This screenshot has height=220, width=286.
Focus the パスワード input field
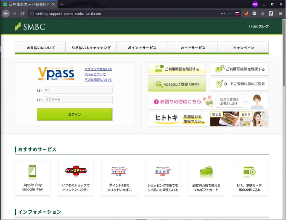78,100
